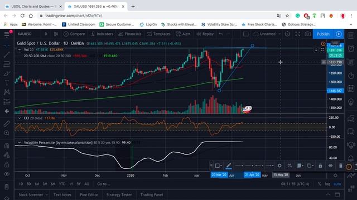
Task: Click the Compare button
Action: 74,34
